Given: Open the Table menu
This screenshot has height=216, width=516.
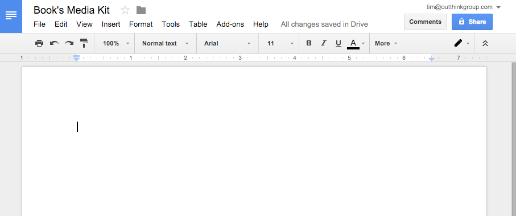Looking at the screenshot, I should 198,24.
